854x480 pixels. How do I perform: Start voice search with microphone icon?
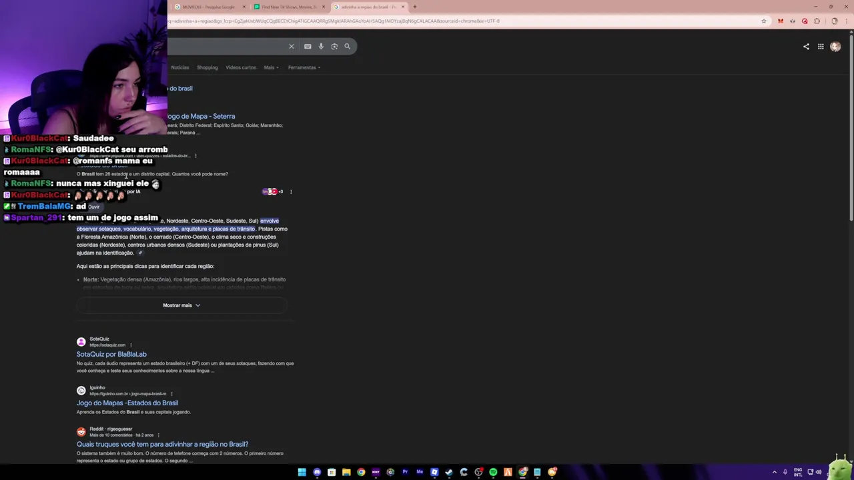321,46
